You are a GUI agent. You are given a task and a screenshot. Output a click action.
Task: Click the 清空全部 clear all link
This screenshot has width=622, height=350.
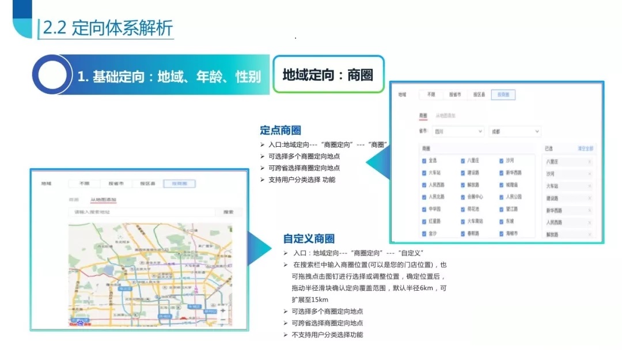[x=585, y=149]
